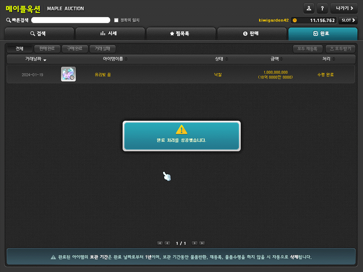
Task: Click the 메이플옥션 logo
Action: tap(23, 9)
